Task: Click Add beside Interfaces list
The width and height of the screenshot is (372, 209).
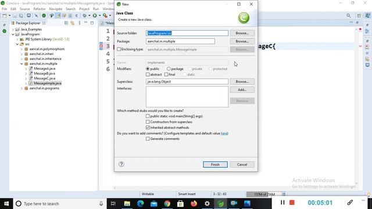Action: click(242, 90)
